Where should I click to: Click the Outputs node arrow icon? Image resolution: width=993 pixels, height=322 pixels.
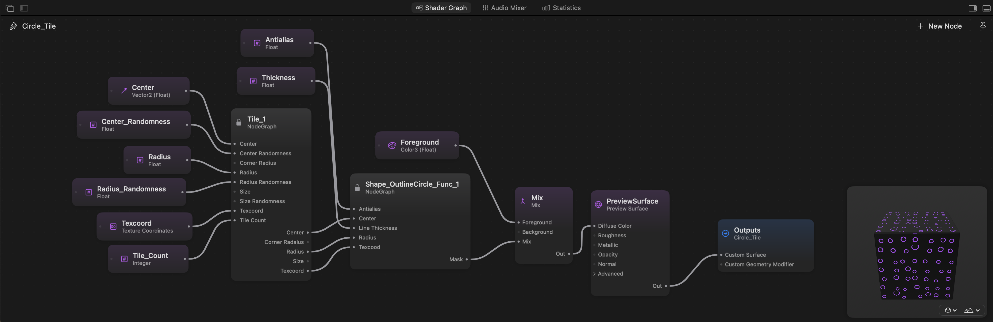(x=725, y=233)
